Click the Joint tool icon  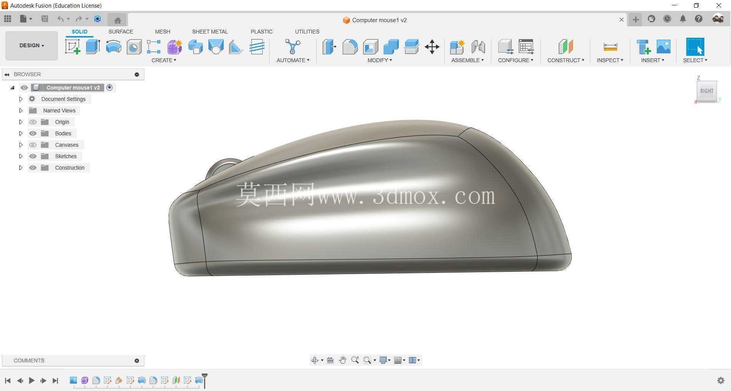pyautogui.click(x=478, y=47)
